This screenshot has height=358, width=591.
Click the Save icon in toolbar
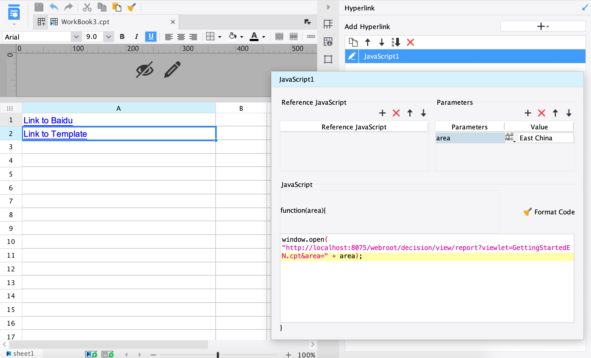[x=39, y=7]
